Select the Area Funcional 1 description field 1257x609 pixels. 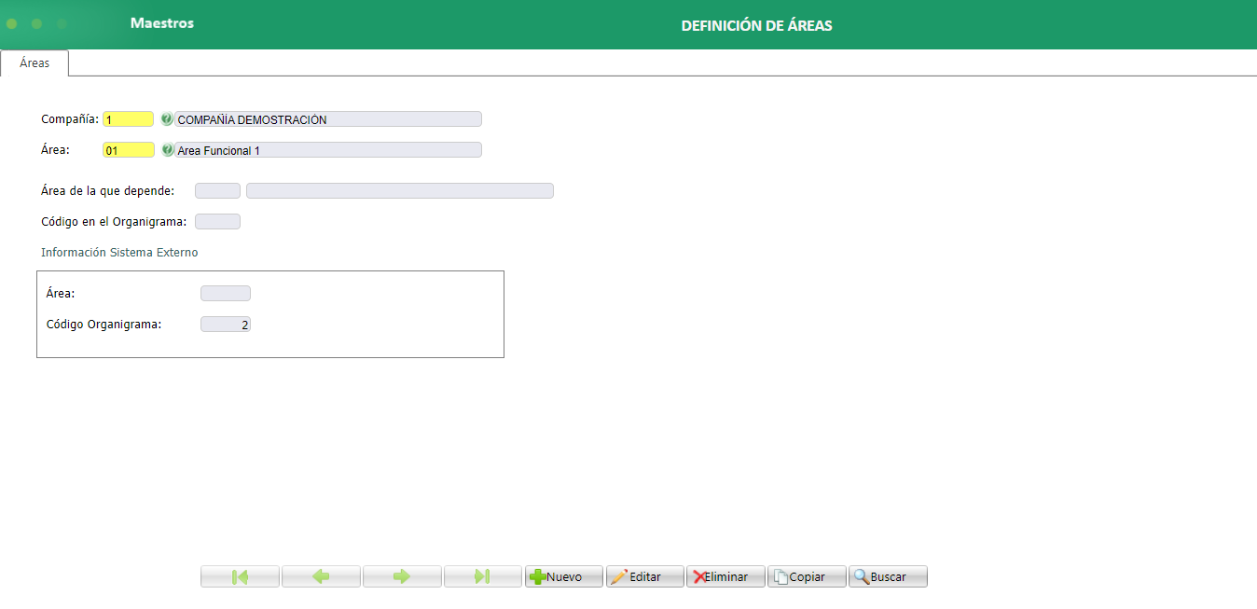328,149
